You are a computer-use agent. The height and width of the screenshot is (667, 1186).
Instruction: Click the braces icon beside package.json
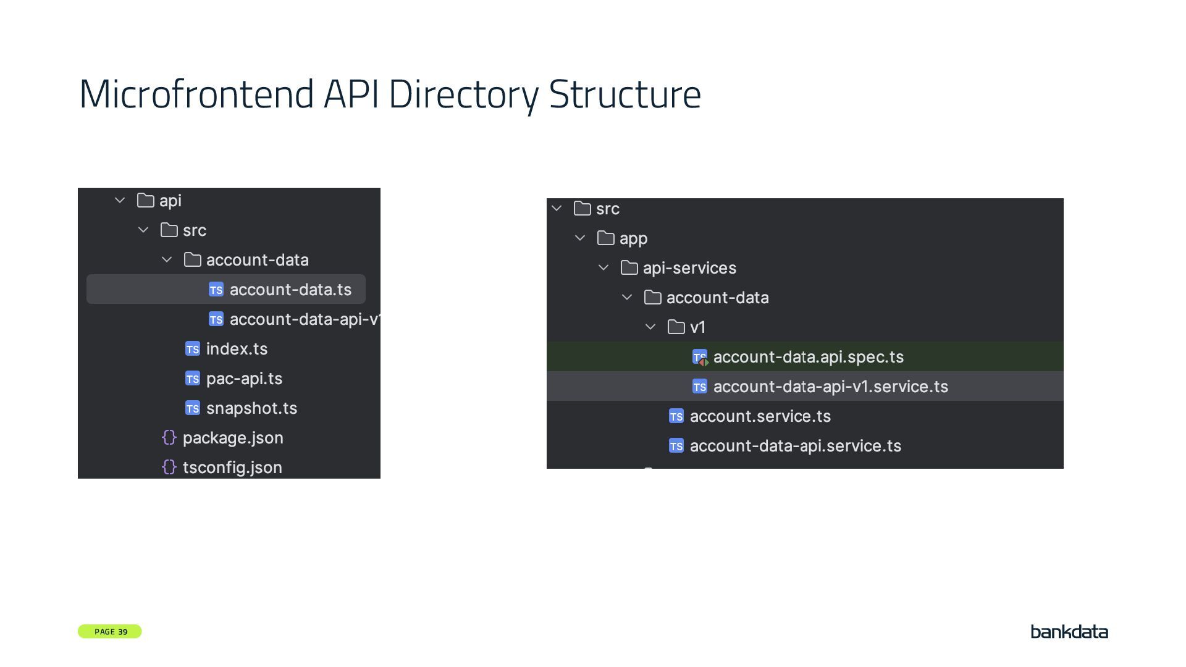[x=169, y=438]
